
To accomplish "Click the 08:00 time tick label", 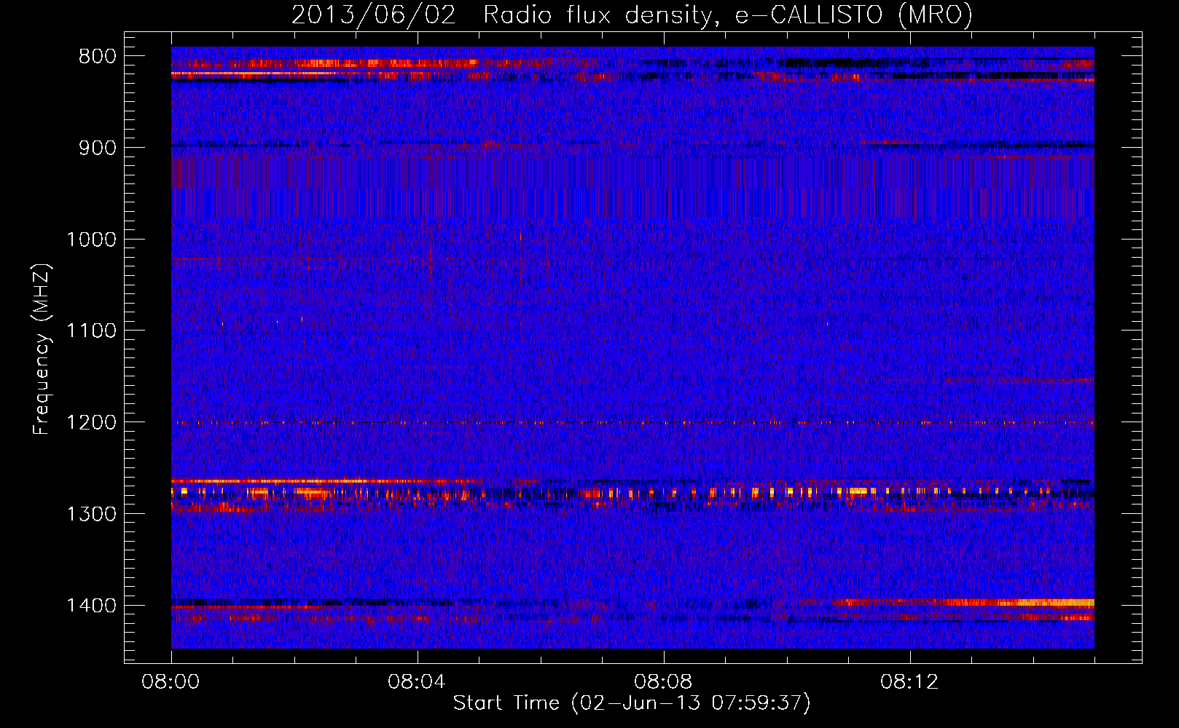I will 171,682.
